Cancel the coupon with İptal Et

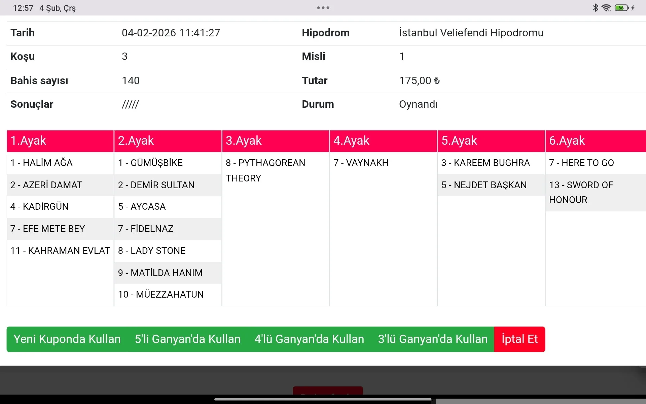(x=519, y=339)
